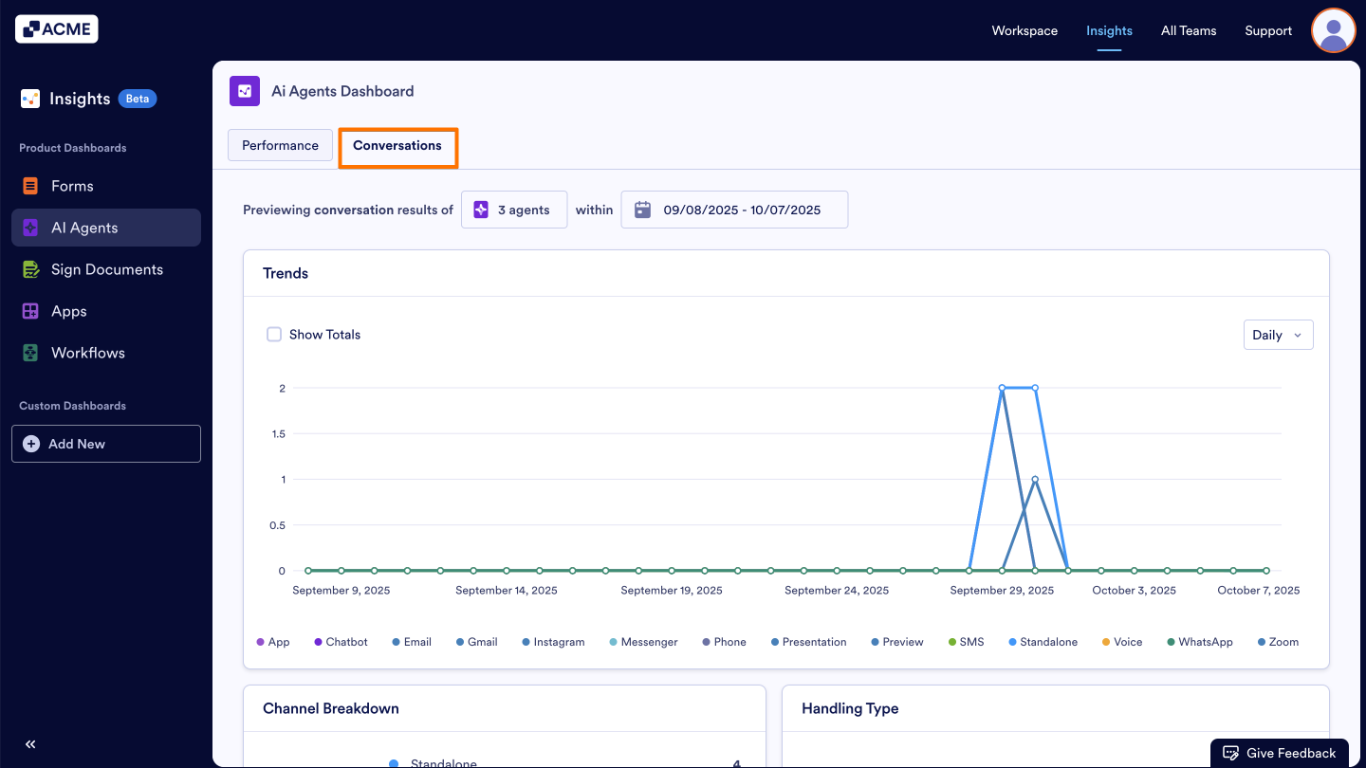Select the Apps icon in the sidebar
This screenshot has width=1366, height=768.
pyautogui.click(x=31, y=311)
